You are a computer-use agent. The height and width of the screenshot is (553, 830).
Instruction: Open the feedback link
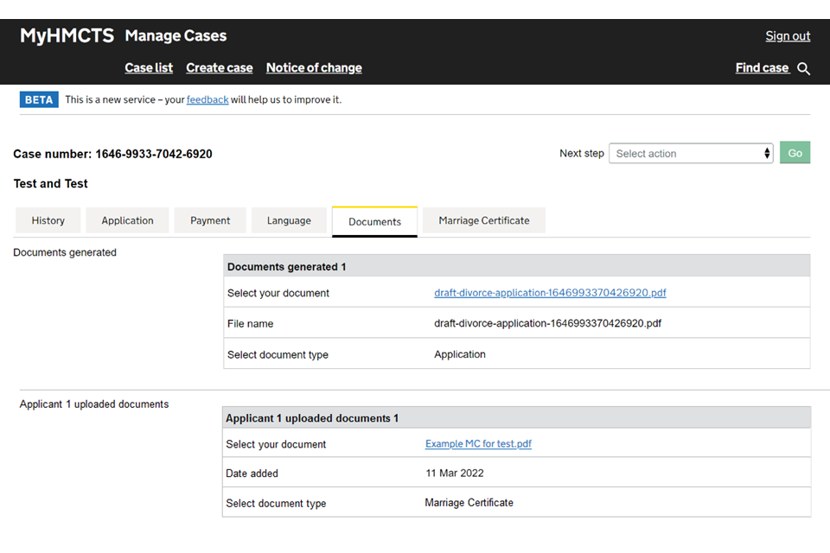[x=207, y=99]
